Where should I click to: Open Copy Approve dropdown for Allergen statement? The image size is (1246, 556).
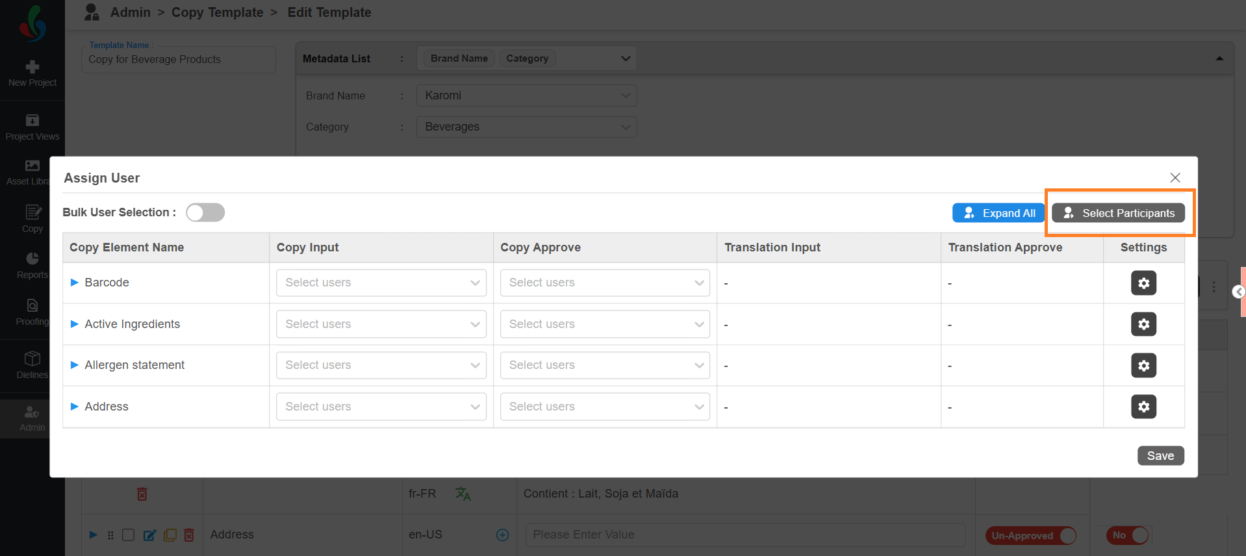tap(605, 365)
